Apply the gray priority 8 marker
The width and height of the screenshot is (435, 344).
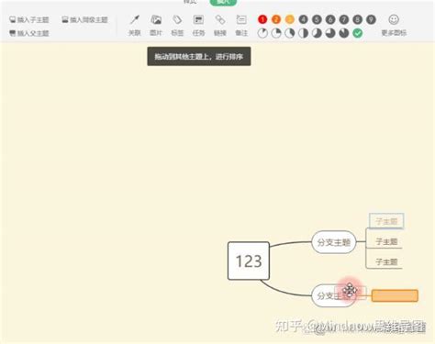point(357,19)
